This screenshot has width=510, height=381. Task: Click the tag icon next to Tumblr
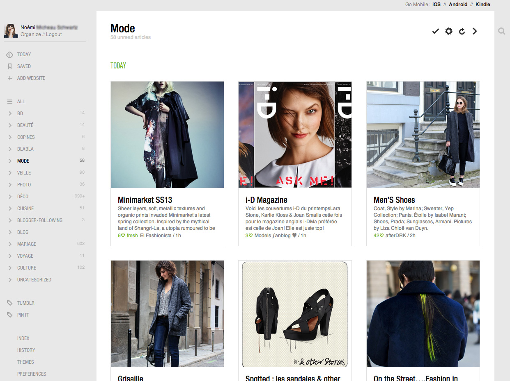10,303
